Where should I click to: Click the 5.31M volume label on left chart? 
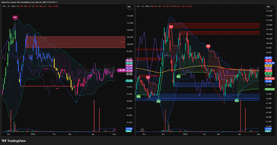tap(129, 129)
